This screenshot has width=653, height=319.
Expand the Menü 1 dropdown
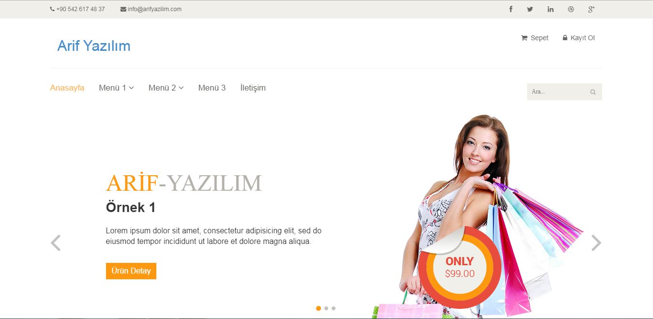[x=116, y=88]
